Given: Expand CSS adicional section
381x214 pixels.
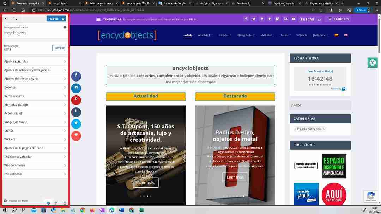Looking at the screenshot, I should [35, 174].
